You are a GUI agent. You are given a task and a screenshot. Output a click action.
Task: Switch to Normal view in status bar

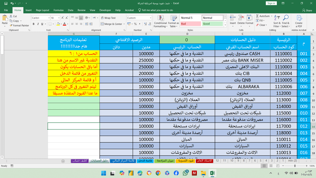click(264, 166)
